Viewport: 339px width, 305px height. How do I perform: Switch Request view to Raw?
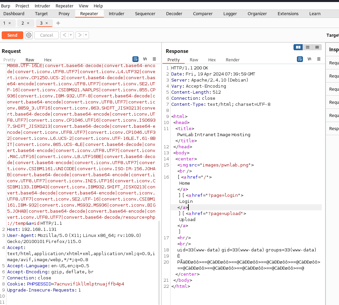(30, 60)
